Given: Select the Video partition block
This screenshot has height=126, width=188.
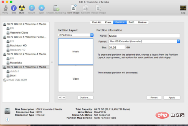Looking at the screenshot, I should coord(76,79).
